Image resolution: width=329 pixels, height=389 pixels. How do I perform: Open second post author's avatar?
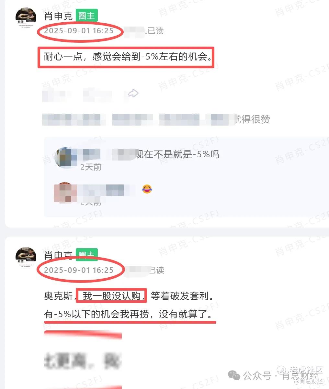pos(26,258)
